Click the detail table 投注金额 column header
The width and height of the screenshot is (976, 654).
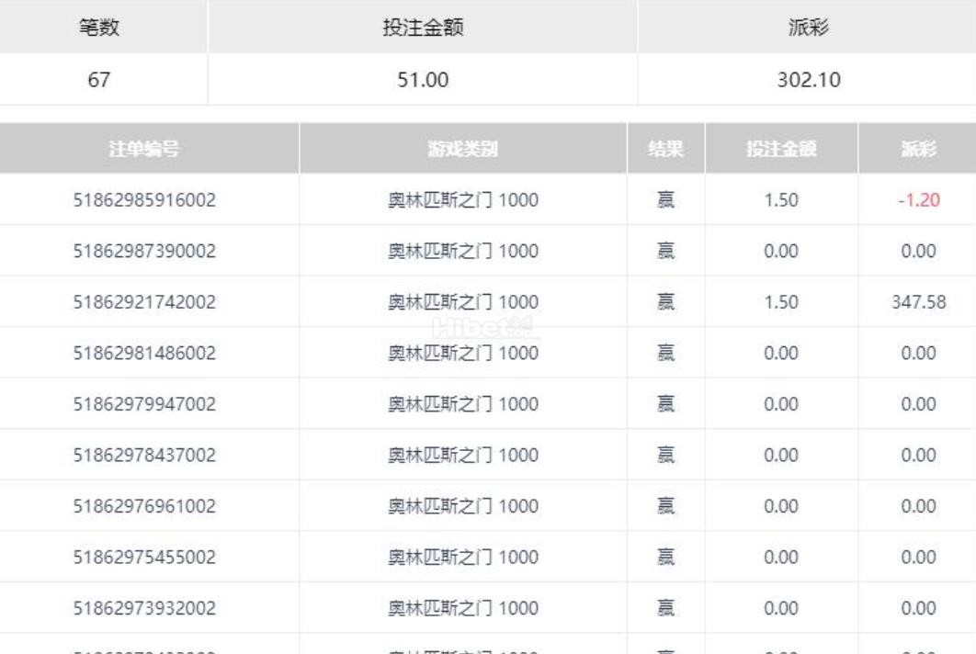pyautogui.click(x=781, y=149)
